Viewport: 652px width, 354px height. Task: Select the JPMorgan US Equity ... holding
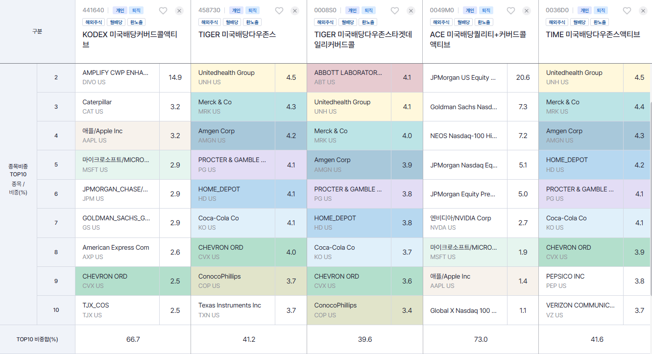[x=465, y=77]
